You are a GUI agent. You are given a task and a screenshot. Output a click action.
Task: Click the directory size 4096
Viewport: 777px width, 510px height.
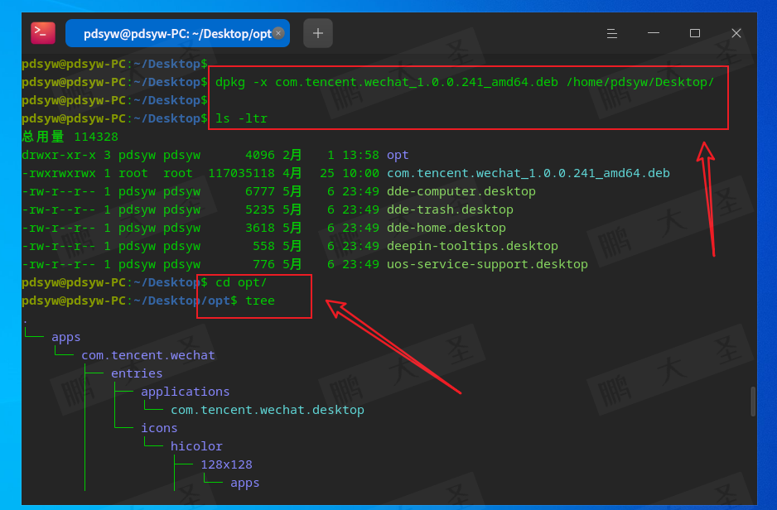[x=259, y=155]
